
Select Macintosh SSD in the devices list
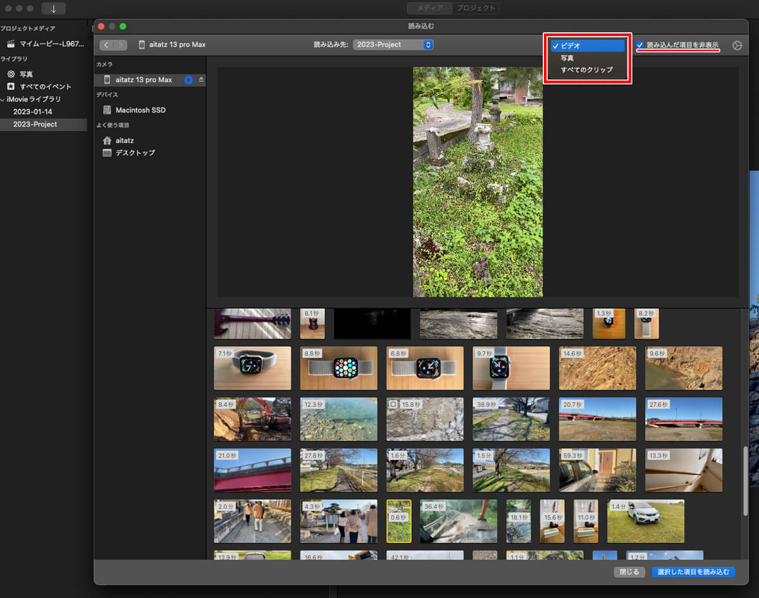tap(140, 110)
